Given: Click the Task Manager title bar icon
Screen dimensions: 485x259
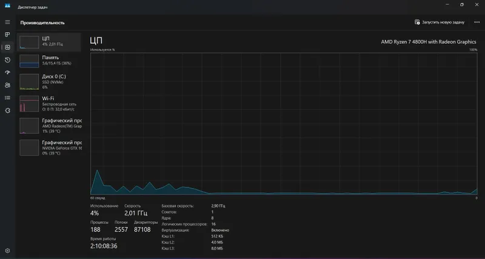Looking at the screenshot, I should (7, 5).
